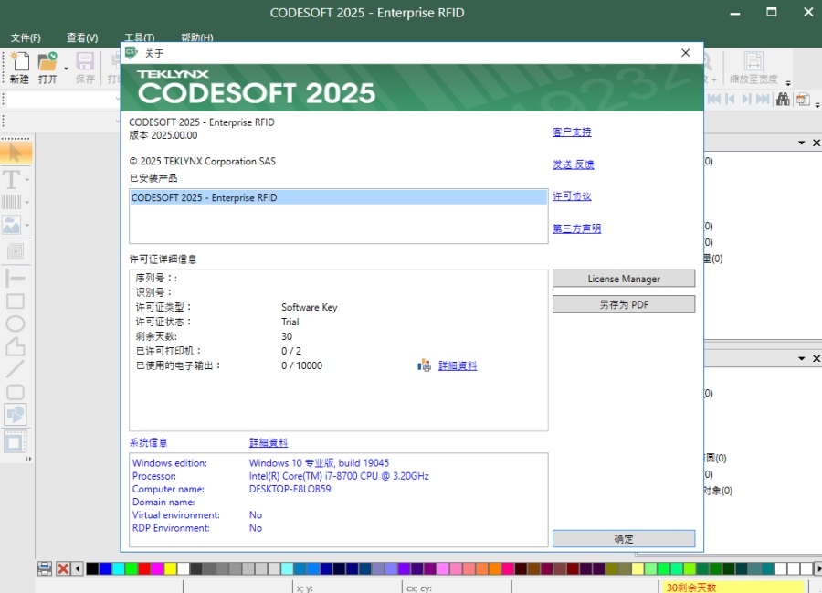
Task: Open the 工具(T) menu
Action: point(140,37)
